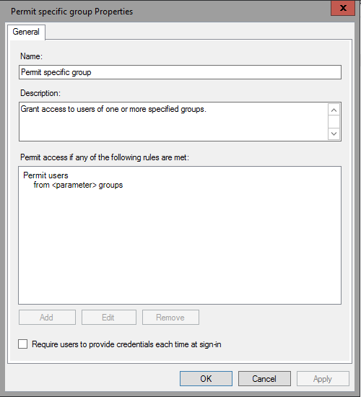Click the Description scrollbar up arrow
This screenshot has height=397, width=361.
(x=334, y=110)
